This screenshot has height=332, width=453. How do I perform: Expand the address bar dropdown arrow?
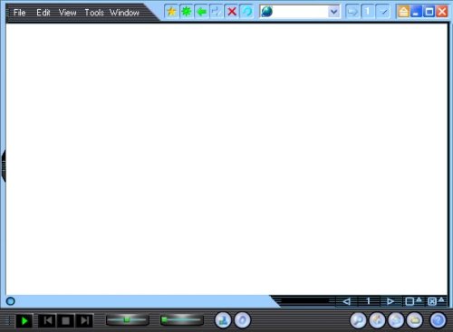333,12
